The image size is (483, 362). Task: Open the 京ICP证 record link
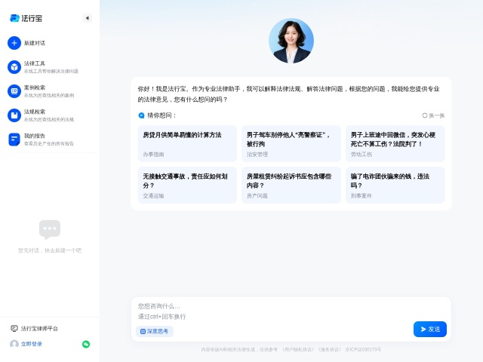[x=363, y=349]
